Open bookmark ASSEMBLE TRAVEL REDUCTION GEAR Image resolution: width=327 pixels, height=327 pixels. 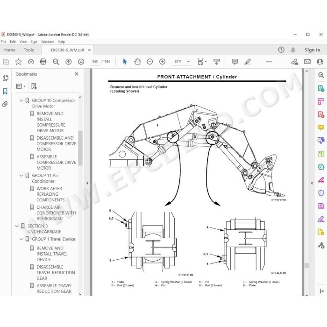[54, 288]
